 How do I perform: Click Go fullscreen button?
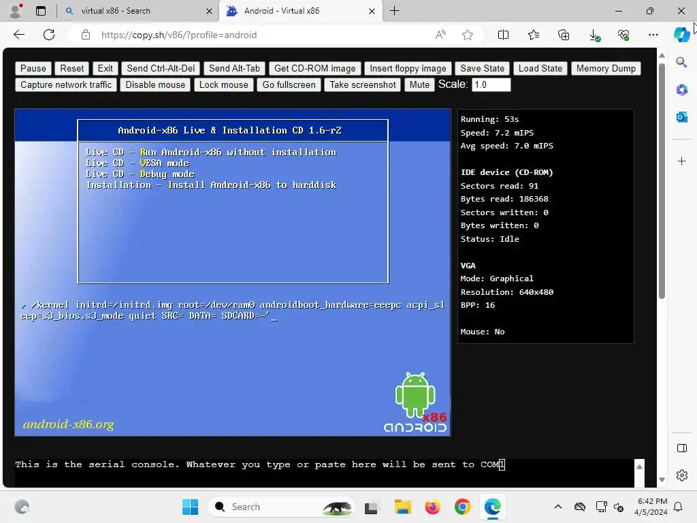click(x=289, y=84)
